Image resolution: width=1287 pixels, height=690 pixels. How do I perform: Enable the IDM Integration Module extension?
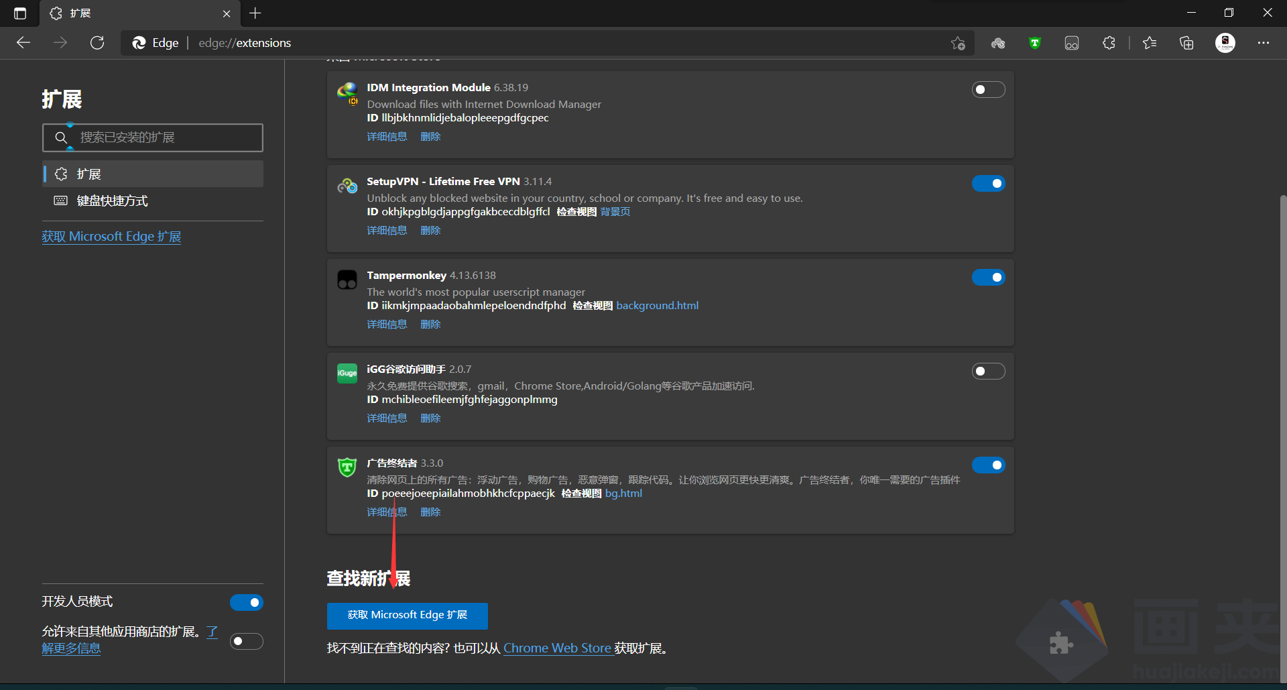pyautogui.click(x=988, y=90)
